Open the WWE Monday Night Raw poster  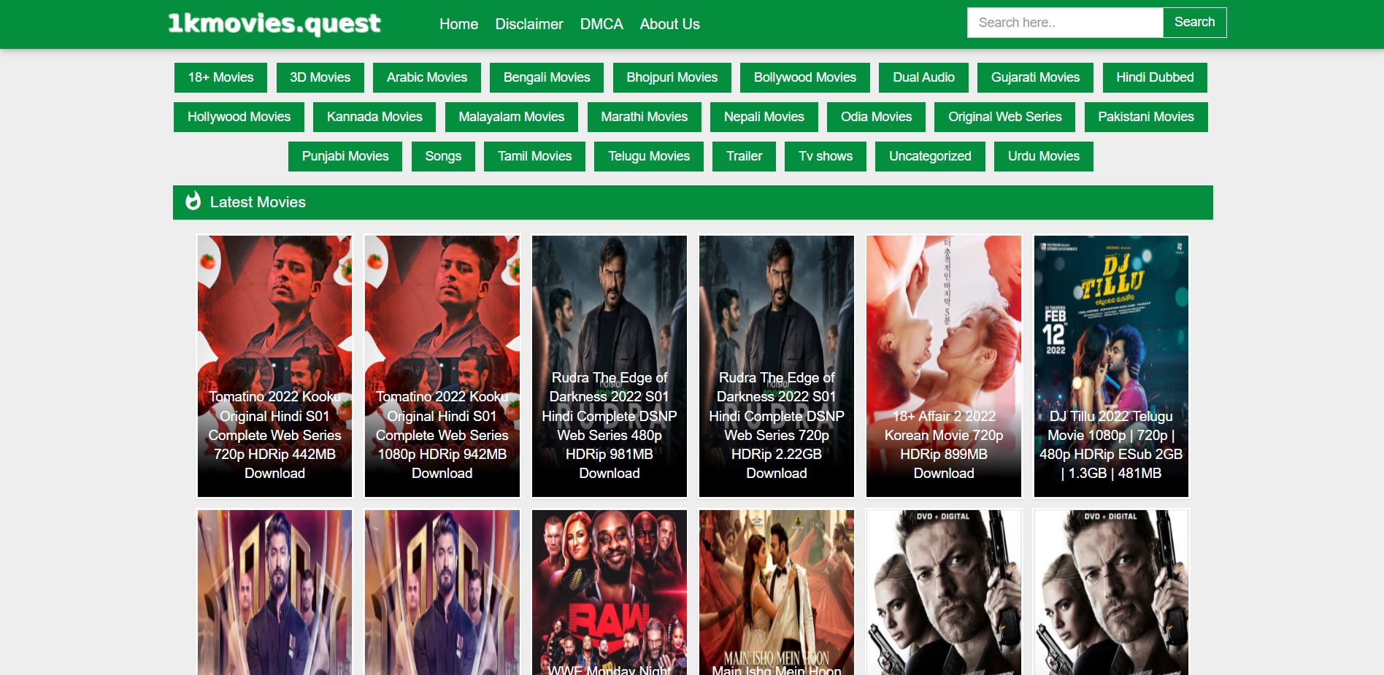tap(610, 593)
